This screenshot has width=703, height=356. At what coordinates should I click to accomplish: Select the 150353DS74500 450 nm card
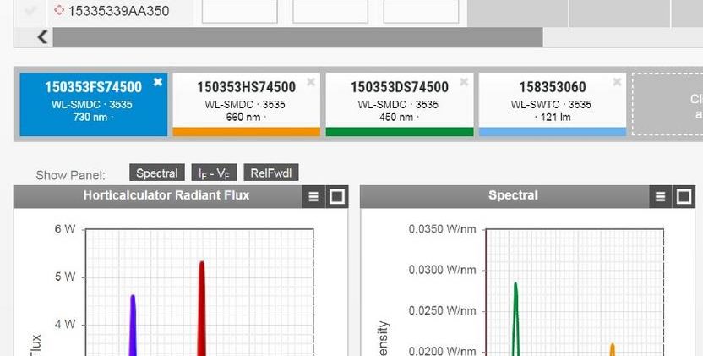pos(399,101)
